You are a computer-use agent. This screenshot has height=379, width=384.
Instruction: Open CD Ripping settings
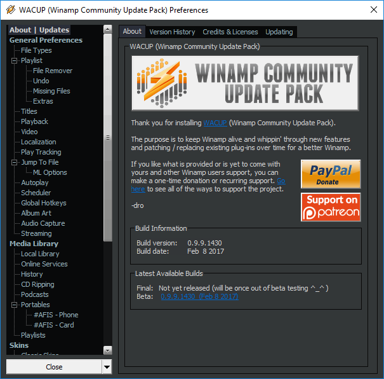pos(37,284)
